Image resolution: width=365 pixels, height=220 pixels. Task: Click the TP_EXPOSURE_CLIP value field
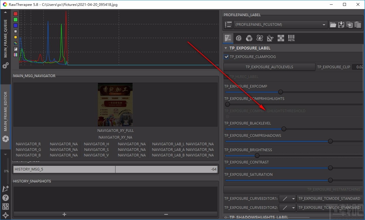(x=357, y=67)
